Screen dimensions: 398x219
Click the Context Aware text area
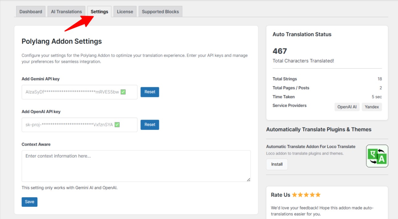pyautogui.click(x=136, y=166)
